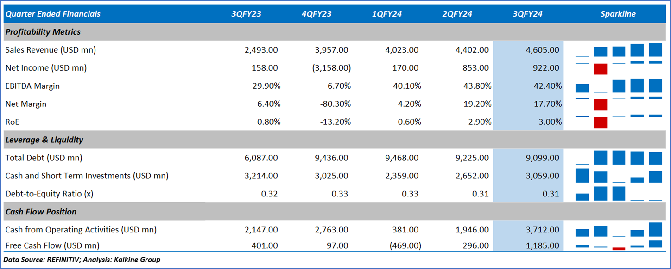Click the Net Income sparkline chart
Screen dimensions: 671x269
pos(618,68)
